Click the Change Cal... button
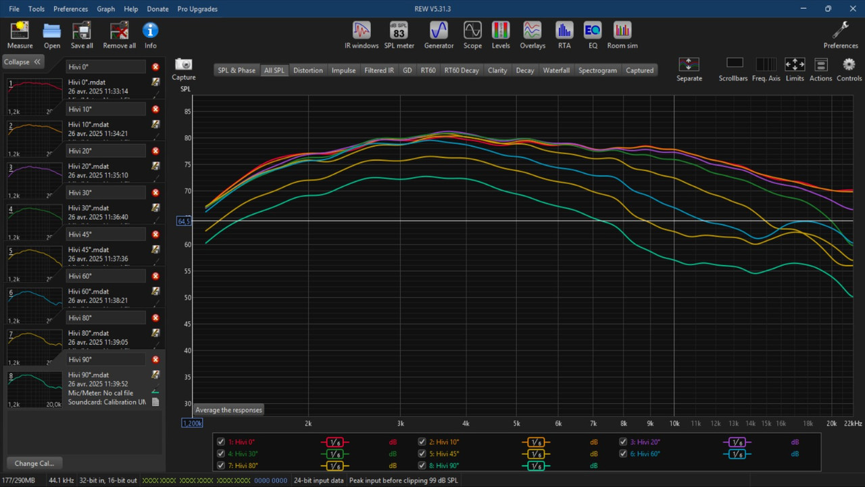 (34, 463)
